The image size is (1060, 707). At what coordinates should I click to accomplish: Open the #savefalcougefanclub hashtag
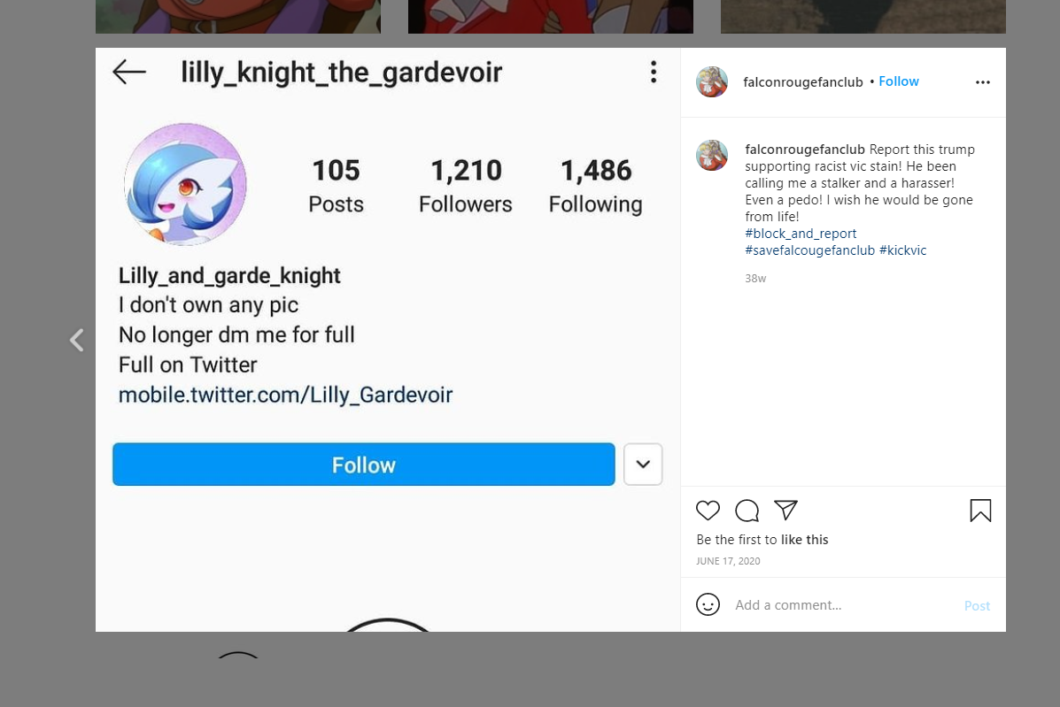pos(810,250)
